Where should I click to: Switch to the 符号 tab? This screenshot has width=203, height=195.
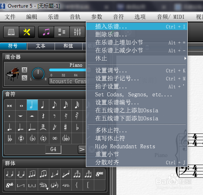tap(13, 46)
